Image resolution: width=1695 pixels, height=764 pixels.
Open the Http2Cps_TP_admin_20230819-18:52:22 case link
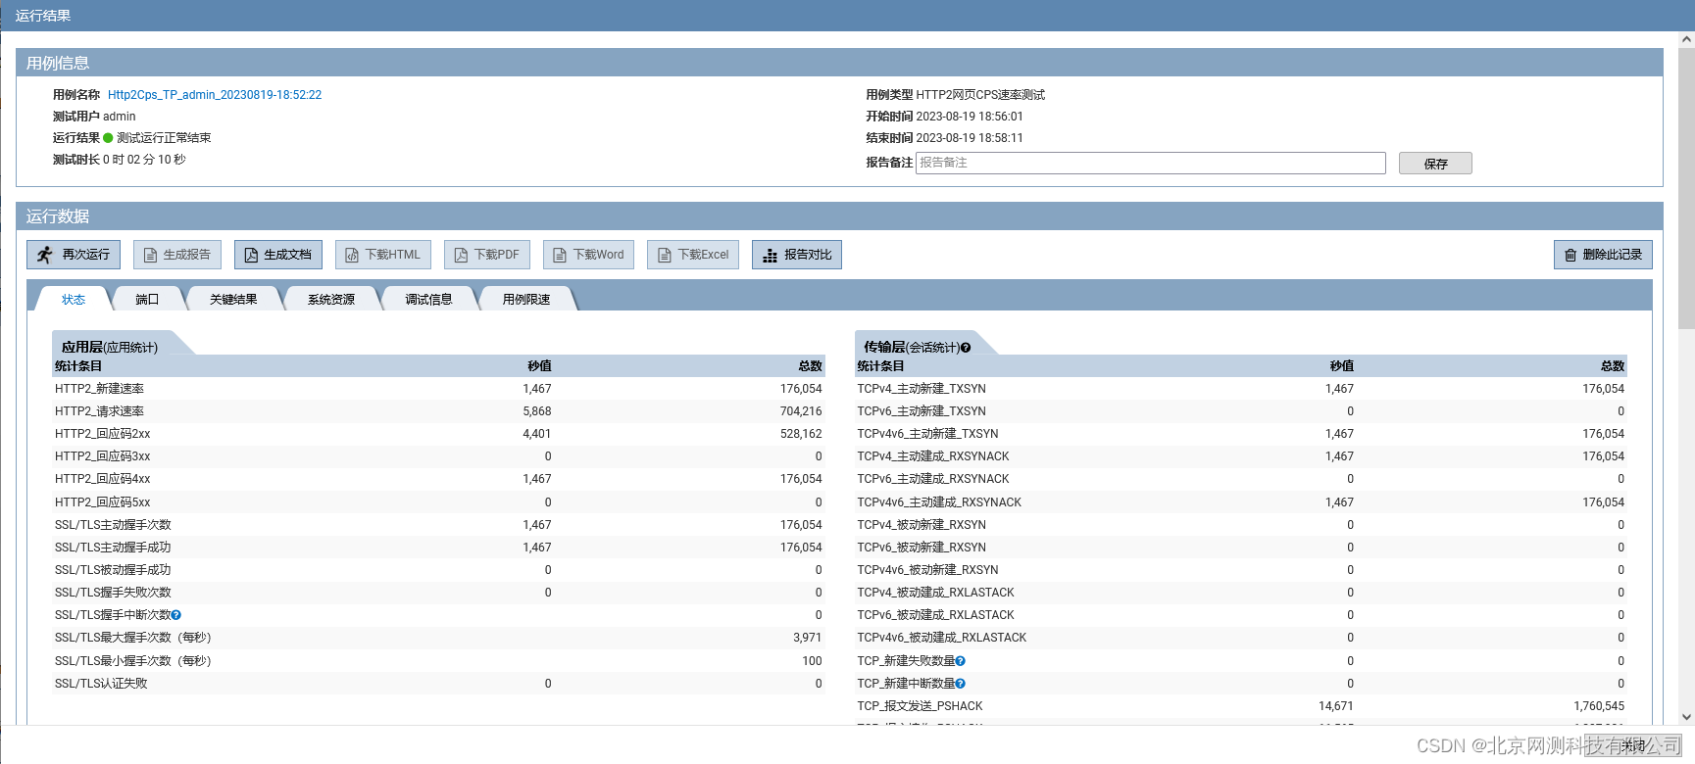[215, 95]
